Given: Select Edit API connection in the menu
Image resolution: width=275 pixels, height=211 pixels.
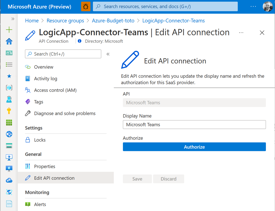Looking at the screenshot, I should click(66, 178).
